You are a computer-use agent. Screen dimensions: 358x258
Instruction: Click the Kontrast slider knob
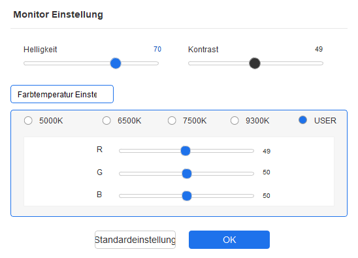[255, 63]
